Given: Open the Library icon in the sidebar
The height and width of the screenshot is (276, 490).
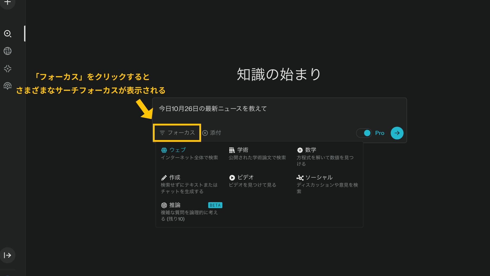Looking at the screenshot, I should tap(7, 86).
